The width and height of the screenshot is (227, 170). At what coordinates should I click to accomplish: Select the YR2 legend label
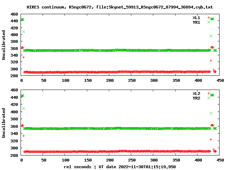click(x=196, y=98)
